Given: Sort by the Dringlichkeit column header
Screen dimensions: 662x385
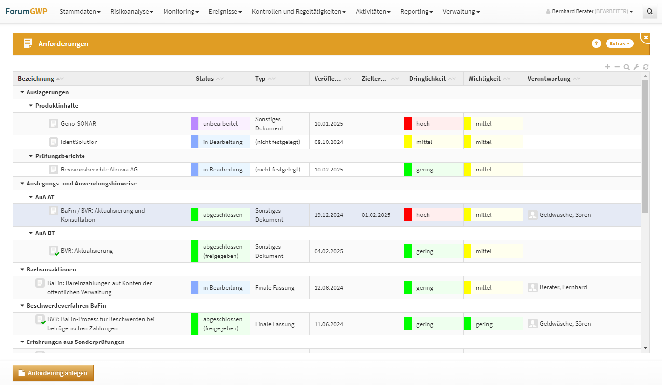Looking at the screenshot, I should [427, 79].
